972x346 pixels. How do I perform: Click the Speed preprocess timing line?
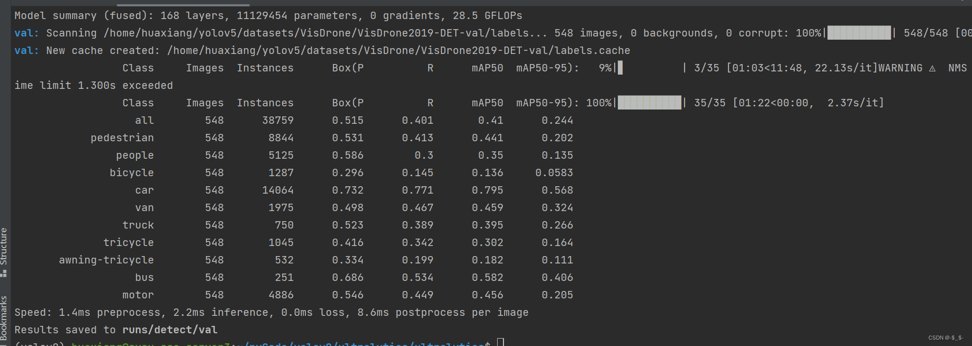[271, 312]
